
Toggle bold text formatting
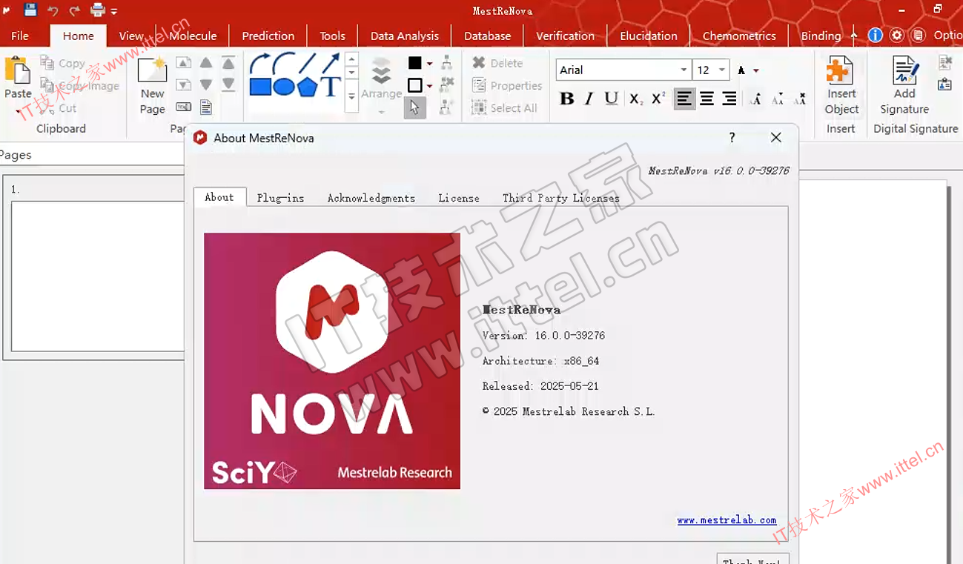pos(567,99)
